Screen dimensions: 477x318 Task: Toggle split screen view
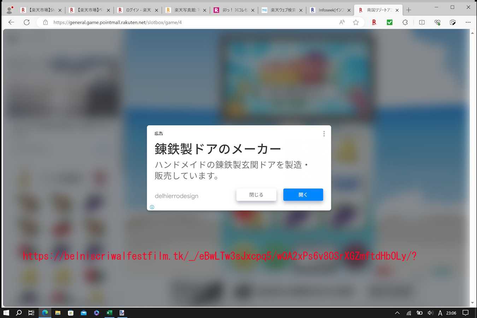(422, 22)
